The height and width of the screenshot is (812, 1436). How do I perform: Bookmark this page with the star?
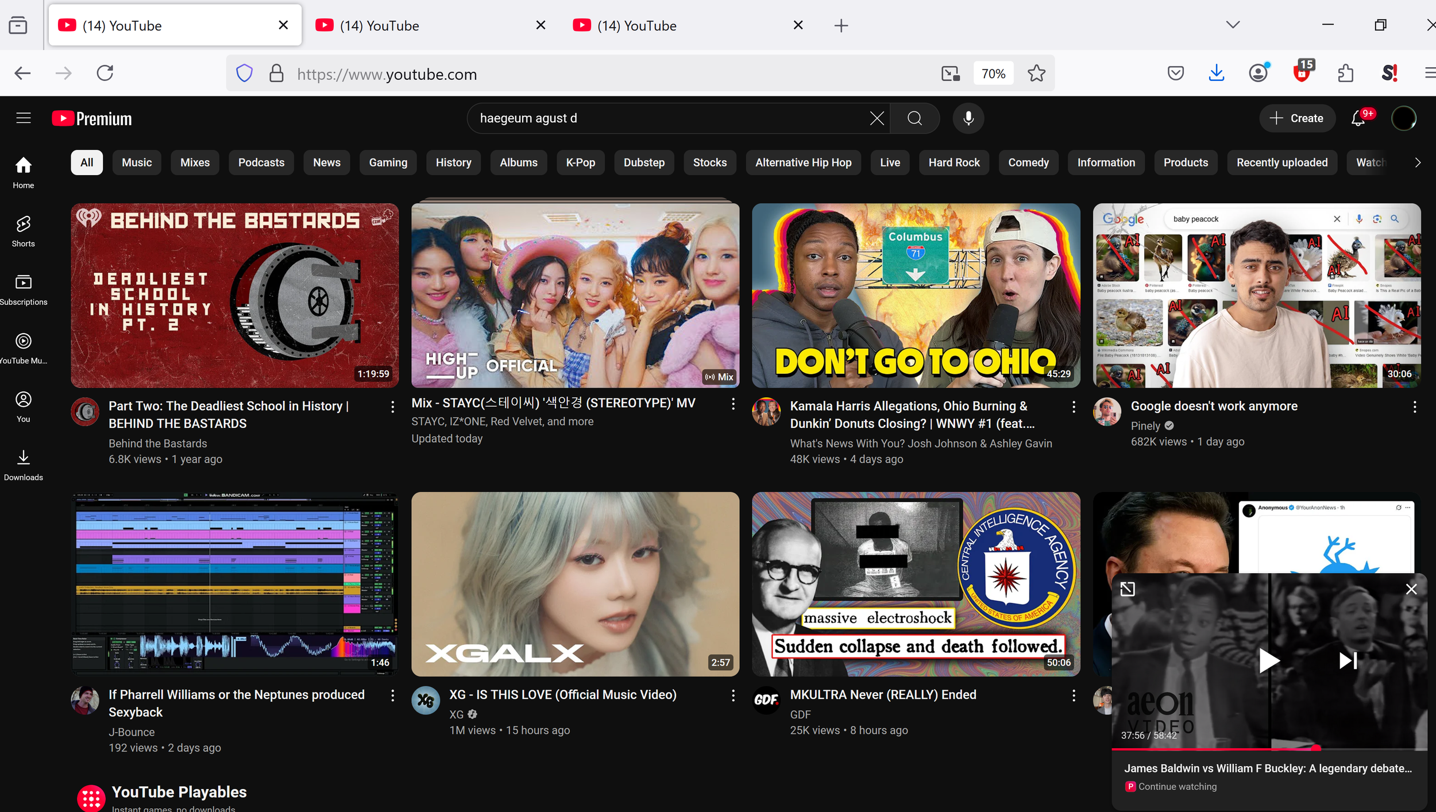point(1036,74)
